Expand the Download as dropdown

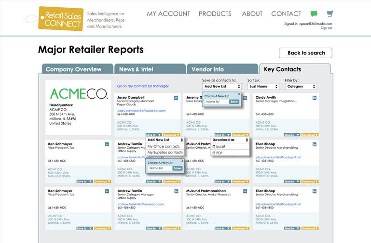tap(230, 140)
